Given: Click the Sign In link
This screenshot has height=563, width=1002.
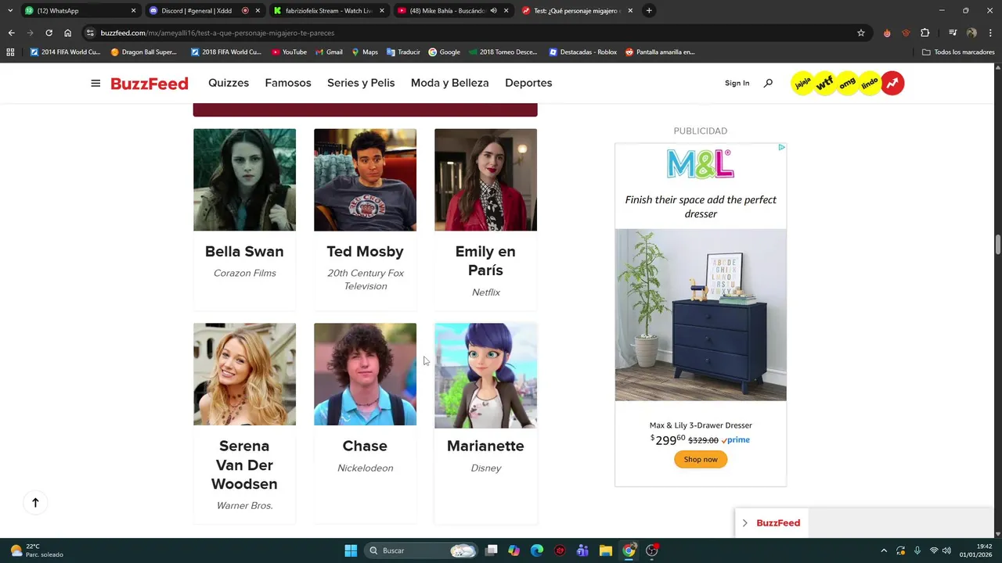Looking at the screenshot, I should point(737,83).
